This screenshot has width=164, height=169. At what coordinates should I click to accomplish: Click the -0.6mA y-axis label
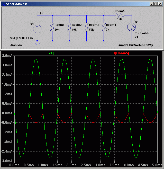7,122
